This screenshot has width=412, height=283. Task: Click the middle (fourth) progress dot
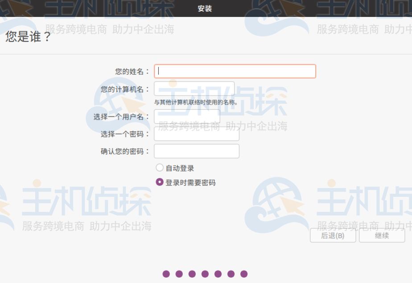pyautogui.click(x=205, y=274)
